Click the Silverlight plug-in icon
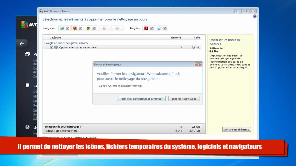296x166 pixels. (x=159, y=28)
